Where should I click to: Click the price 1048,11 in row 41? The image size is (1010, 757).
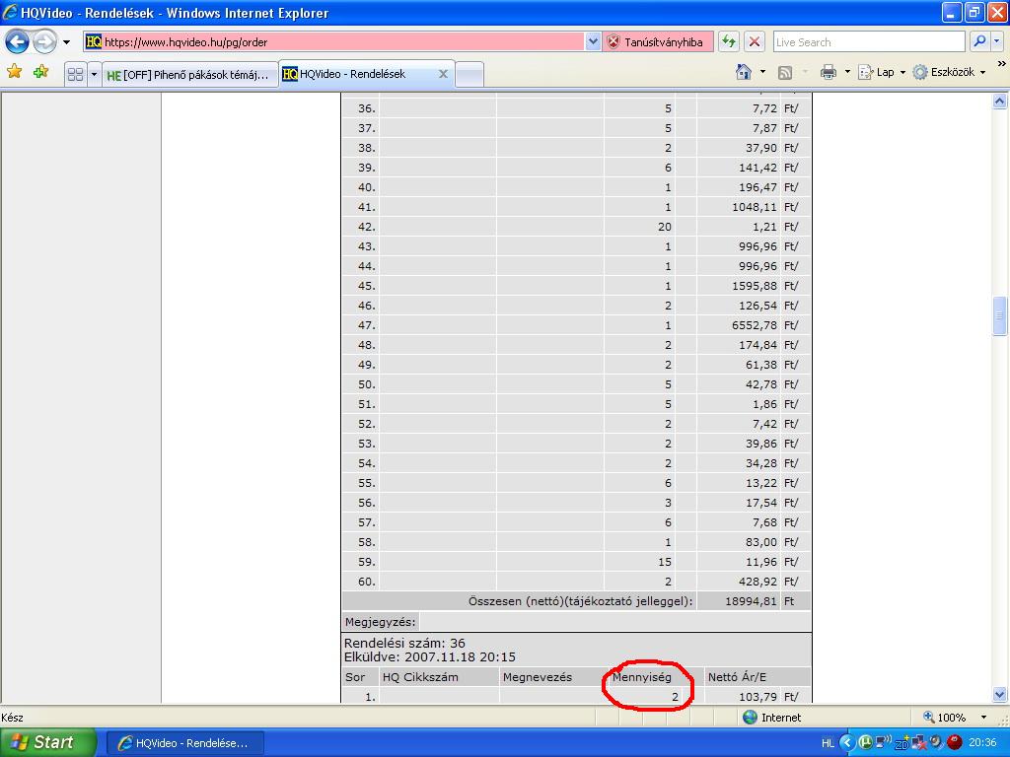tap(755, 207)
